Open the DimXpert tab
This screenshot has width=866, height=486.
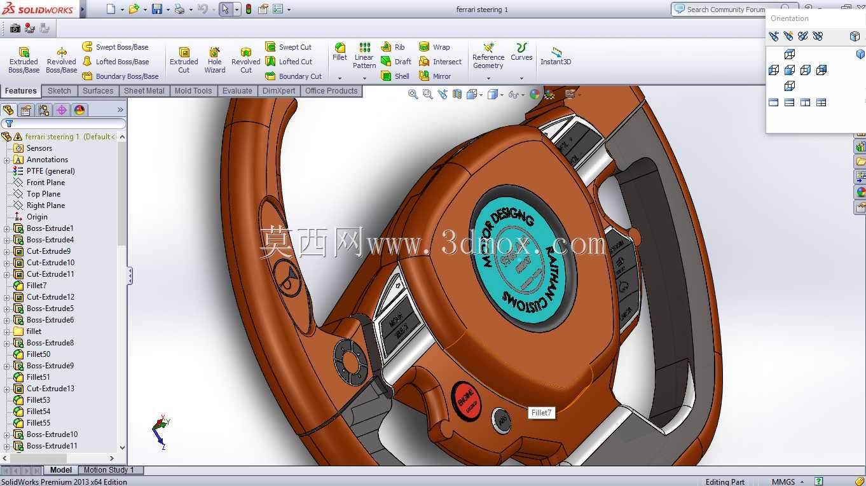click(x=279, y=91)
